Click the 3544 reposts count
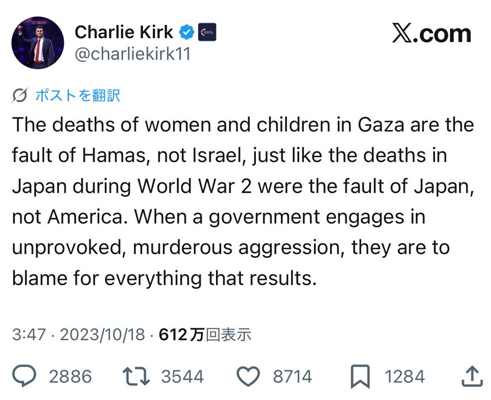Screen dimensions: 491x400 (182, 377)
